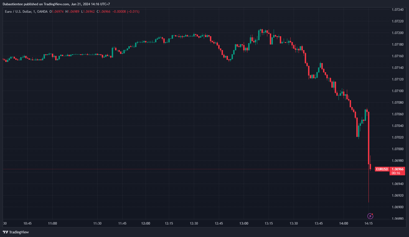
Task: Click the purple lightning flash icon
Action: [x=370, y=216]
